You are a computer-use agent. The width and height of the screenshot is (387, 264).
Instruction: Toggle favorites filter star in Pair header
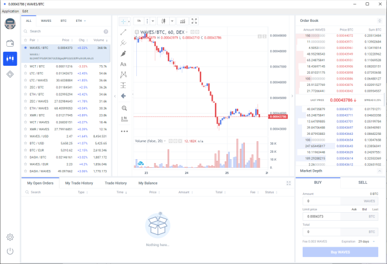coord(25,40)
